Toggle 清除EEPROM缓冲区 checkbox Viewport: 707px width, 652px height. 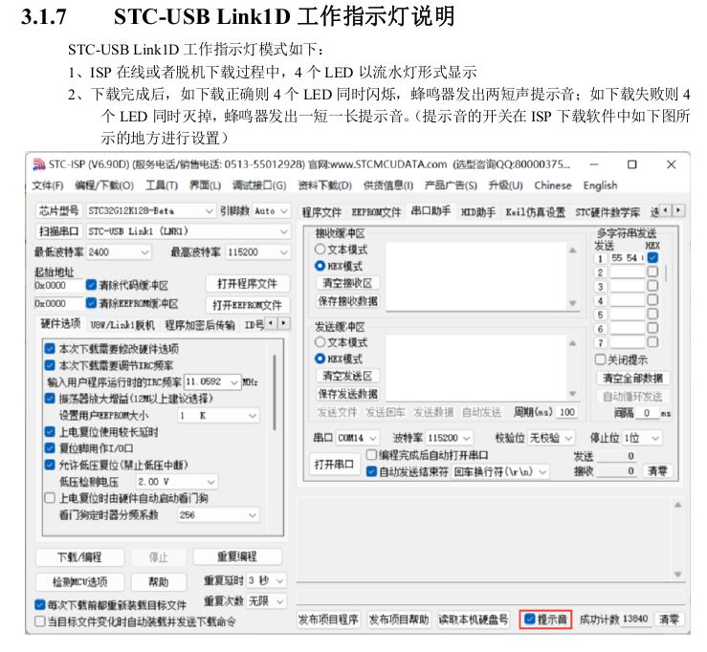(91, 303)
